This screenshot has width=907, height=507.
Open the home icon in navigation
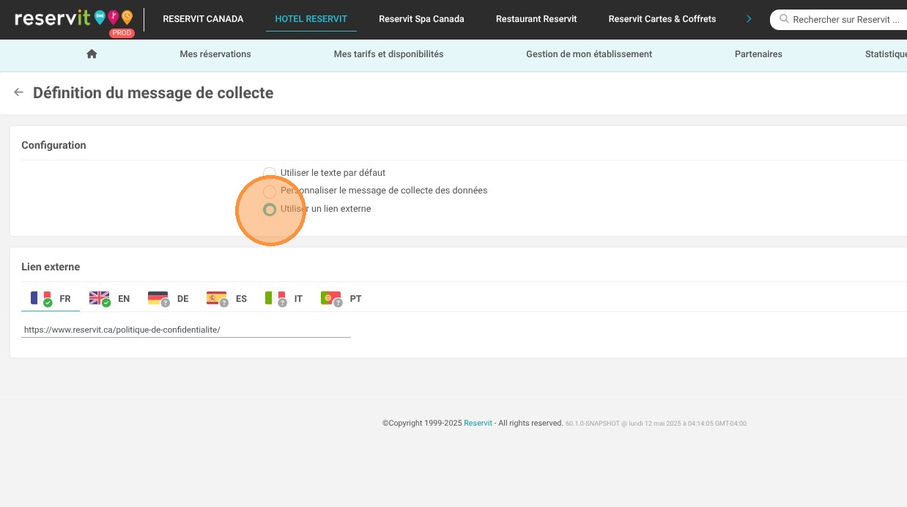click(92, 53)
